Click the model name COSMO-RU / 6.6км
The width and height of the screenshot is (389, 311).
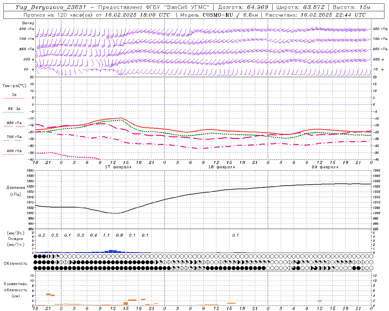point(230,15)
